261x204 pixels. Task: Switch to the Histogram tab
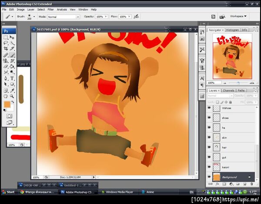[232, 30]
